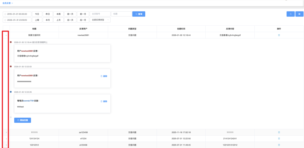Image resolution: width=304 pixels, height=148 pixels.
Task: Open the 全部反馈类型 dropdown
Action: [100, 20]
